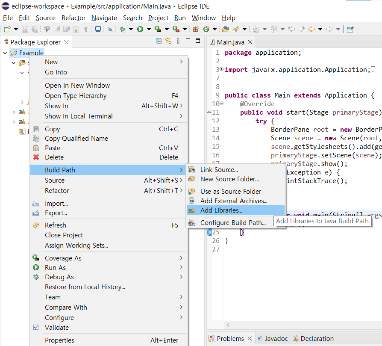Viewport: 382px width, 346px height.
Task: Choose Use as Source Folder
Action: 235,192
